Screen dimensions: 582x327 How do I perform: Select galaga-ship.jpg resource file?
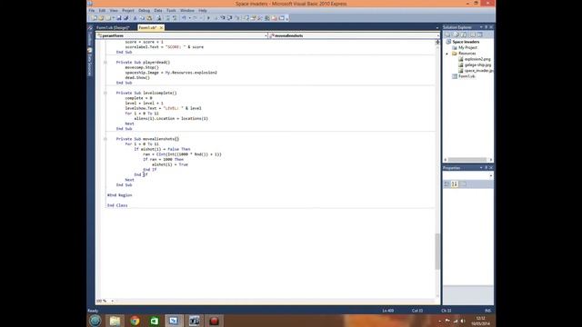click(477, 64)
